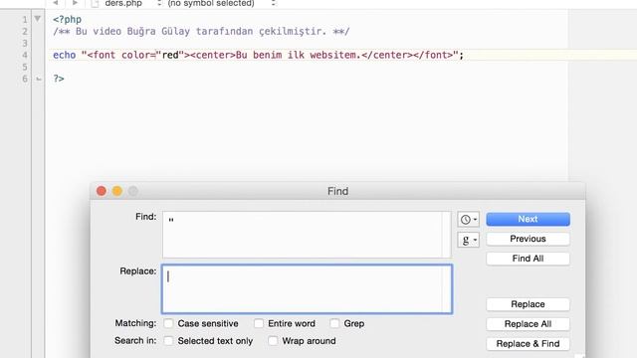Click the Previous button

pos(528,239)
